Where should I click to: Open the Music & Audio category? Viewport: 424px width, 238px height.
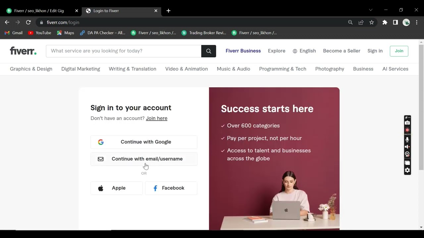click(234, 69)
